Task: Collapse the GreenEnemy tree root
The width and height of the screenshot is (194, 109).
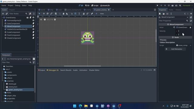Action: coord(2,18)
